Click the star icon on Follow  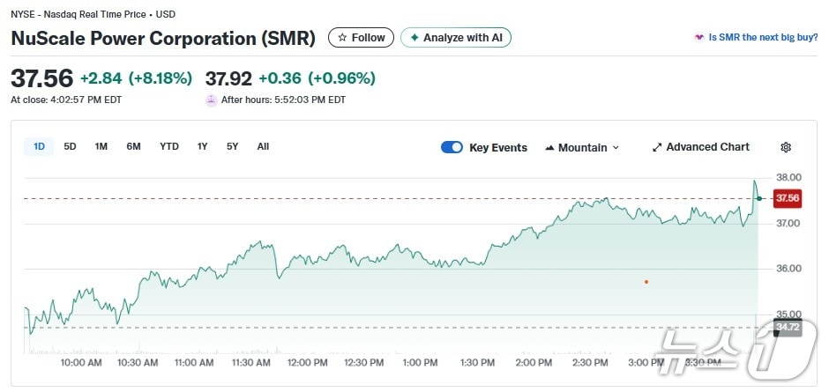point(342,38)
